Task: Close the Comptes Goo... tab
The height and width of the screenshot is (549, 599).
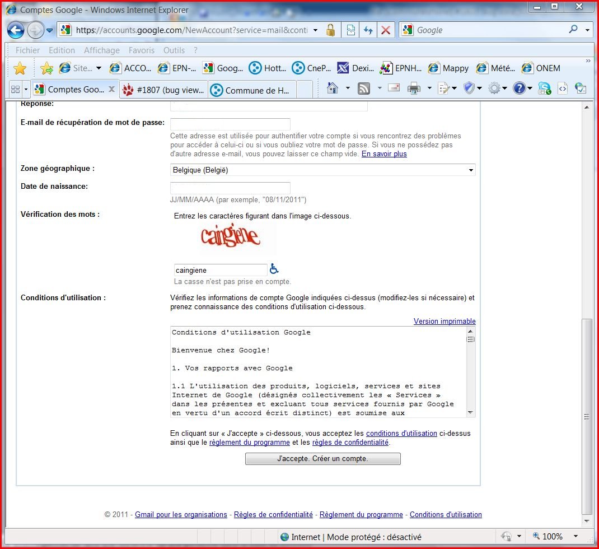Action: pos(111,89)
